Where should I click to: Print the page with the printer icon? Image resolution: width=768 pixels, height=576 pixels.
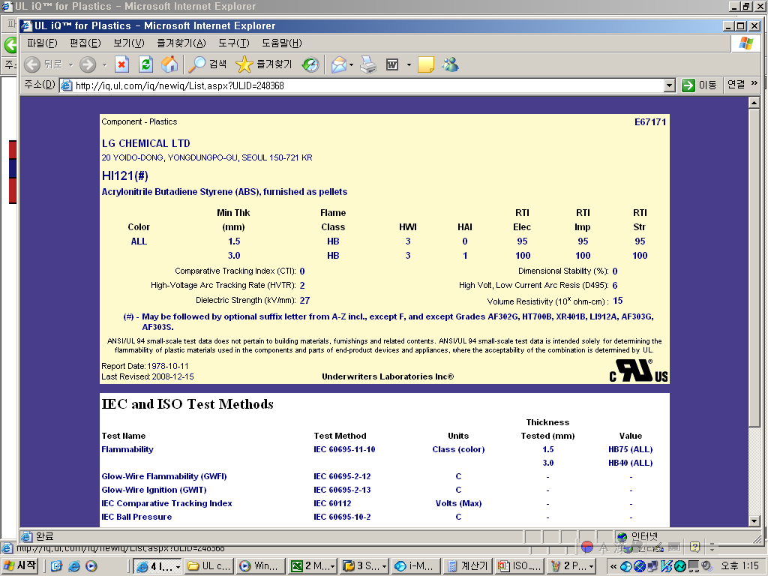click(x=368, y=64)
